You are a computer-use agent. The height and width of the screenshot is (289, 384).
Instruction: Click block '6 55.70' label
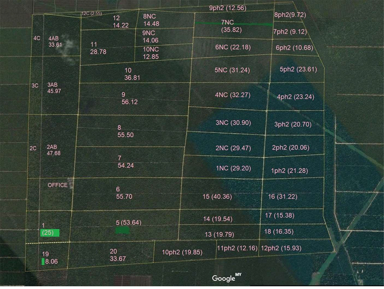[124, 193]
